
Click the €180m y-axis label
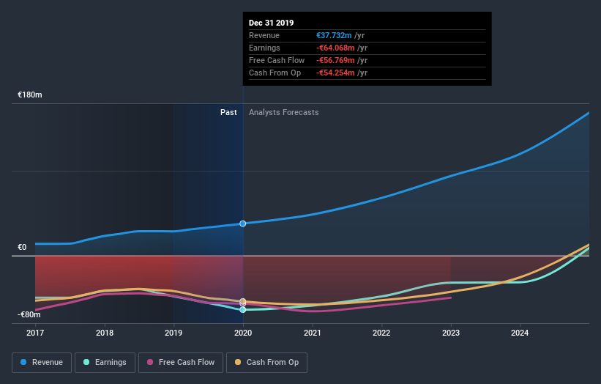[30, 95]
